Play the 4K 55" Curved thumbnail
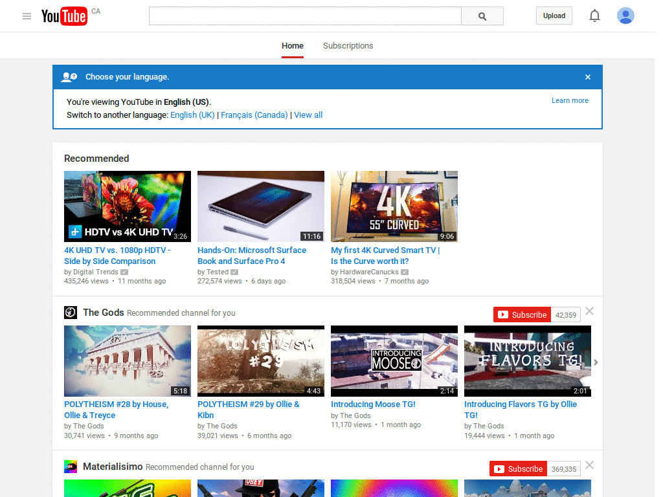This screenshot has width=663, height=497. [x=394, y=206]
